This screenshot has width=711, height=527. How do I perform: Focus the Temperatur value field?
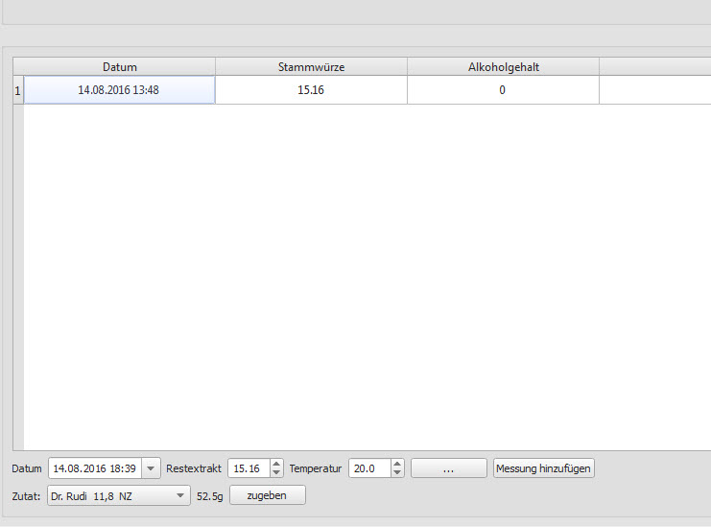tap(368, 468)
